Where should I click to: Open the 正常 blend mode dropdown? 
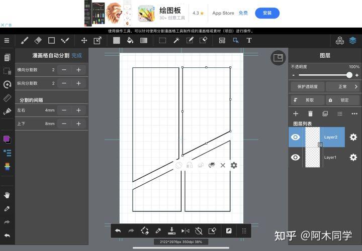(x=342, y=87)
